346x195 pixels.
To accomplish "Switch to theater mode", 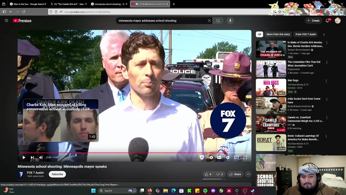I will click(x=237, y=157).
